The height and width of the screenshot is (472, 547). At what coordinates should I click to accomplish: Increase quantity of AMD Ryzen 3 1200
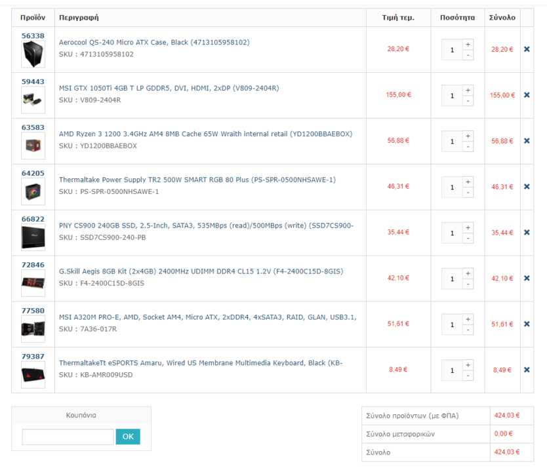point(468,136)
